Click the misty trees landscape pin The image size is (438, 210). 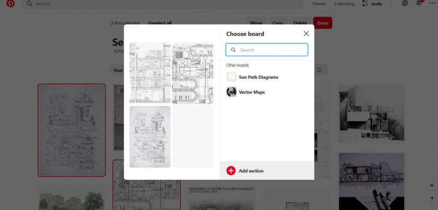[x=71, y=198]
